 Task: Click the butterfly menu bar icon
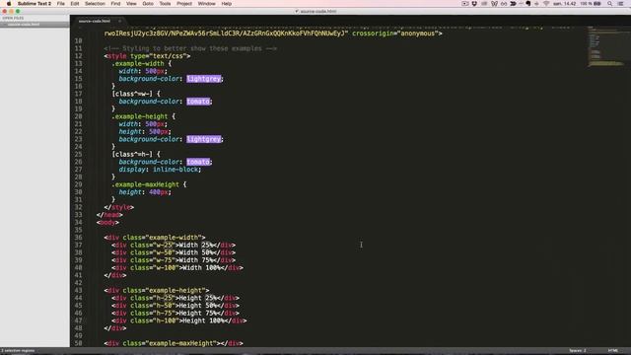coord(494,4)
